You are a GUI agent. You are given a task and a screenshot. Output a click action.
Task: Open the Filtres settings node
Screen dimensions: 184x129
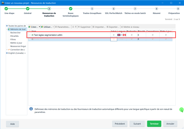click(13, 39)
